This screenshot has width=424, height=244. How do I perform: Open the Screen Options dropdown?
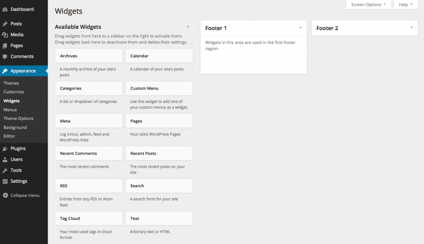(369, 5)
